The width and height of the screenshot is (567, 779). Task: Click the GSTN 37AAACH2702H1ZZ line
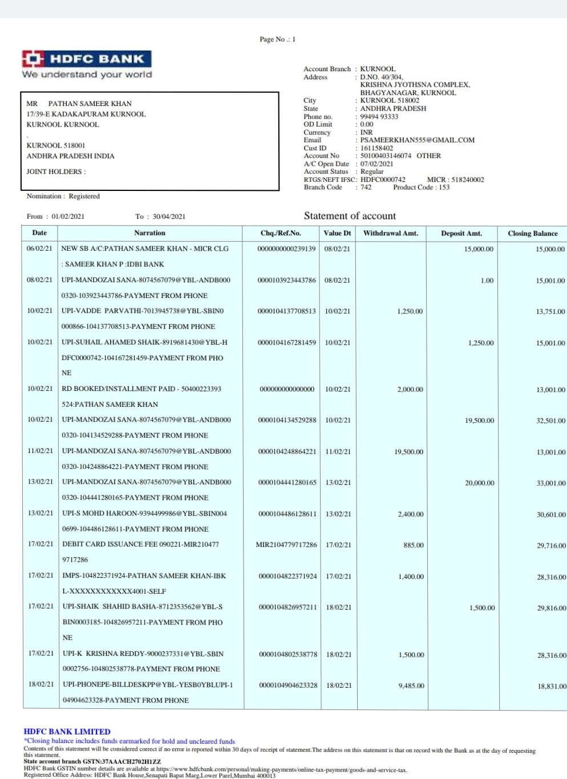92,761
